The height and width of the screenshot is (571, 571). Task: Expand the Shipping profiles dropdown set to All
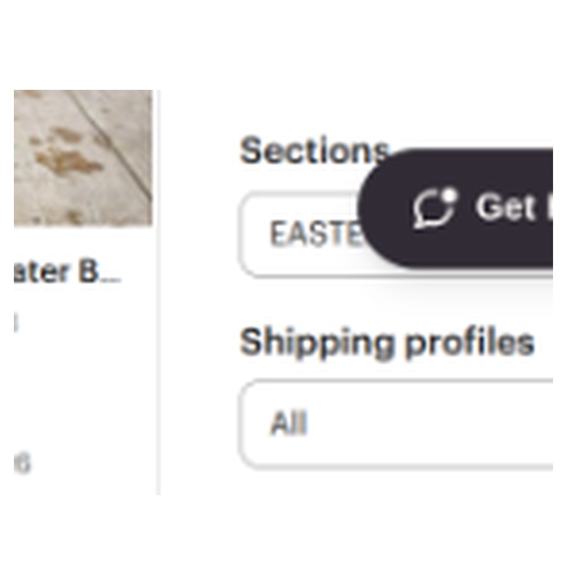(396, 424)
